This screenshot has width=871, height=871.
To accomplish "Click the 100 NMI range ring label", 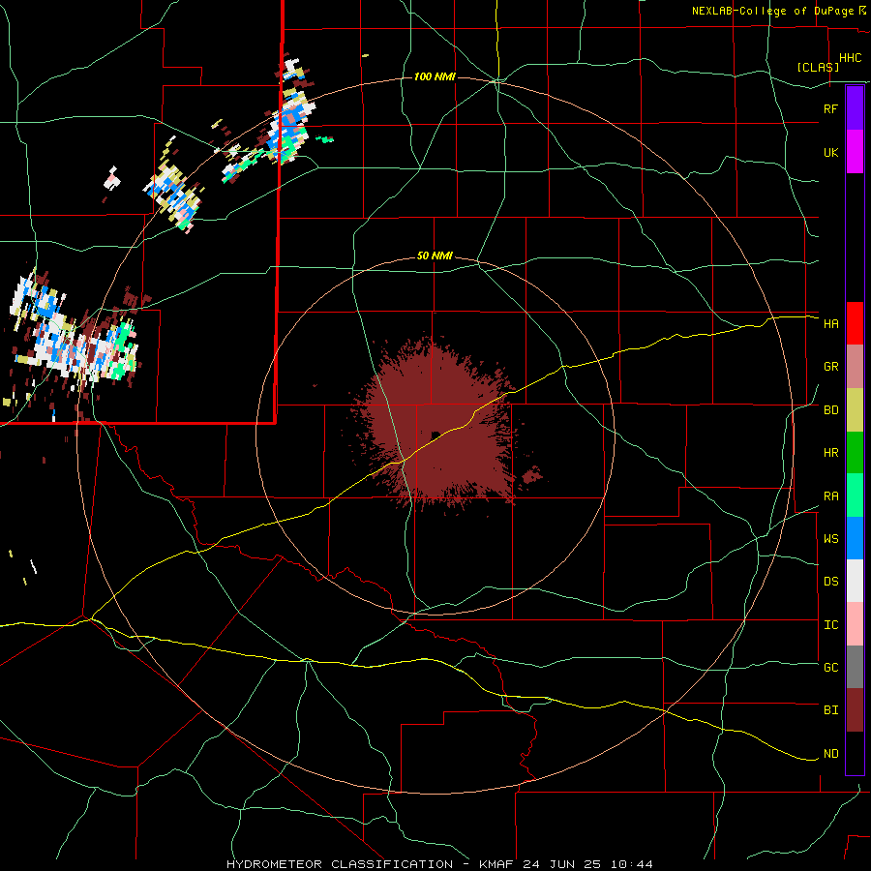I will coord(435,76).
